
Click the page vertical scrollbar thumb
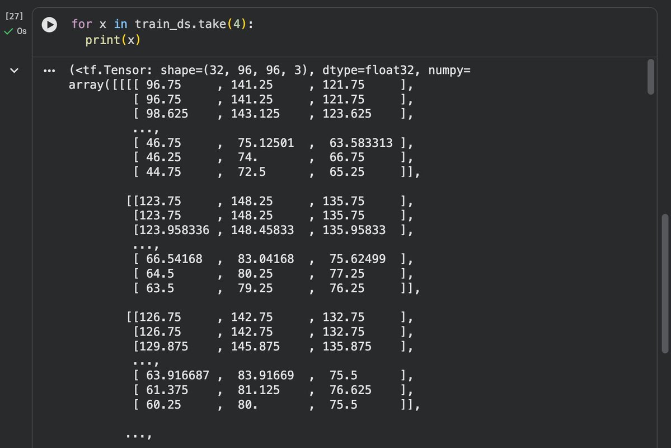[665, 283]
